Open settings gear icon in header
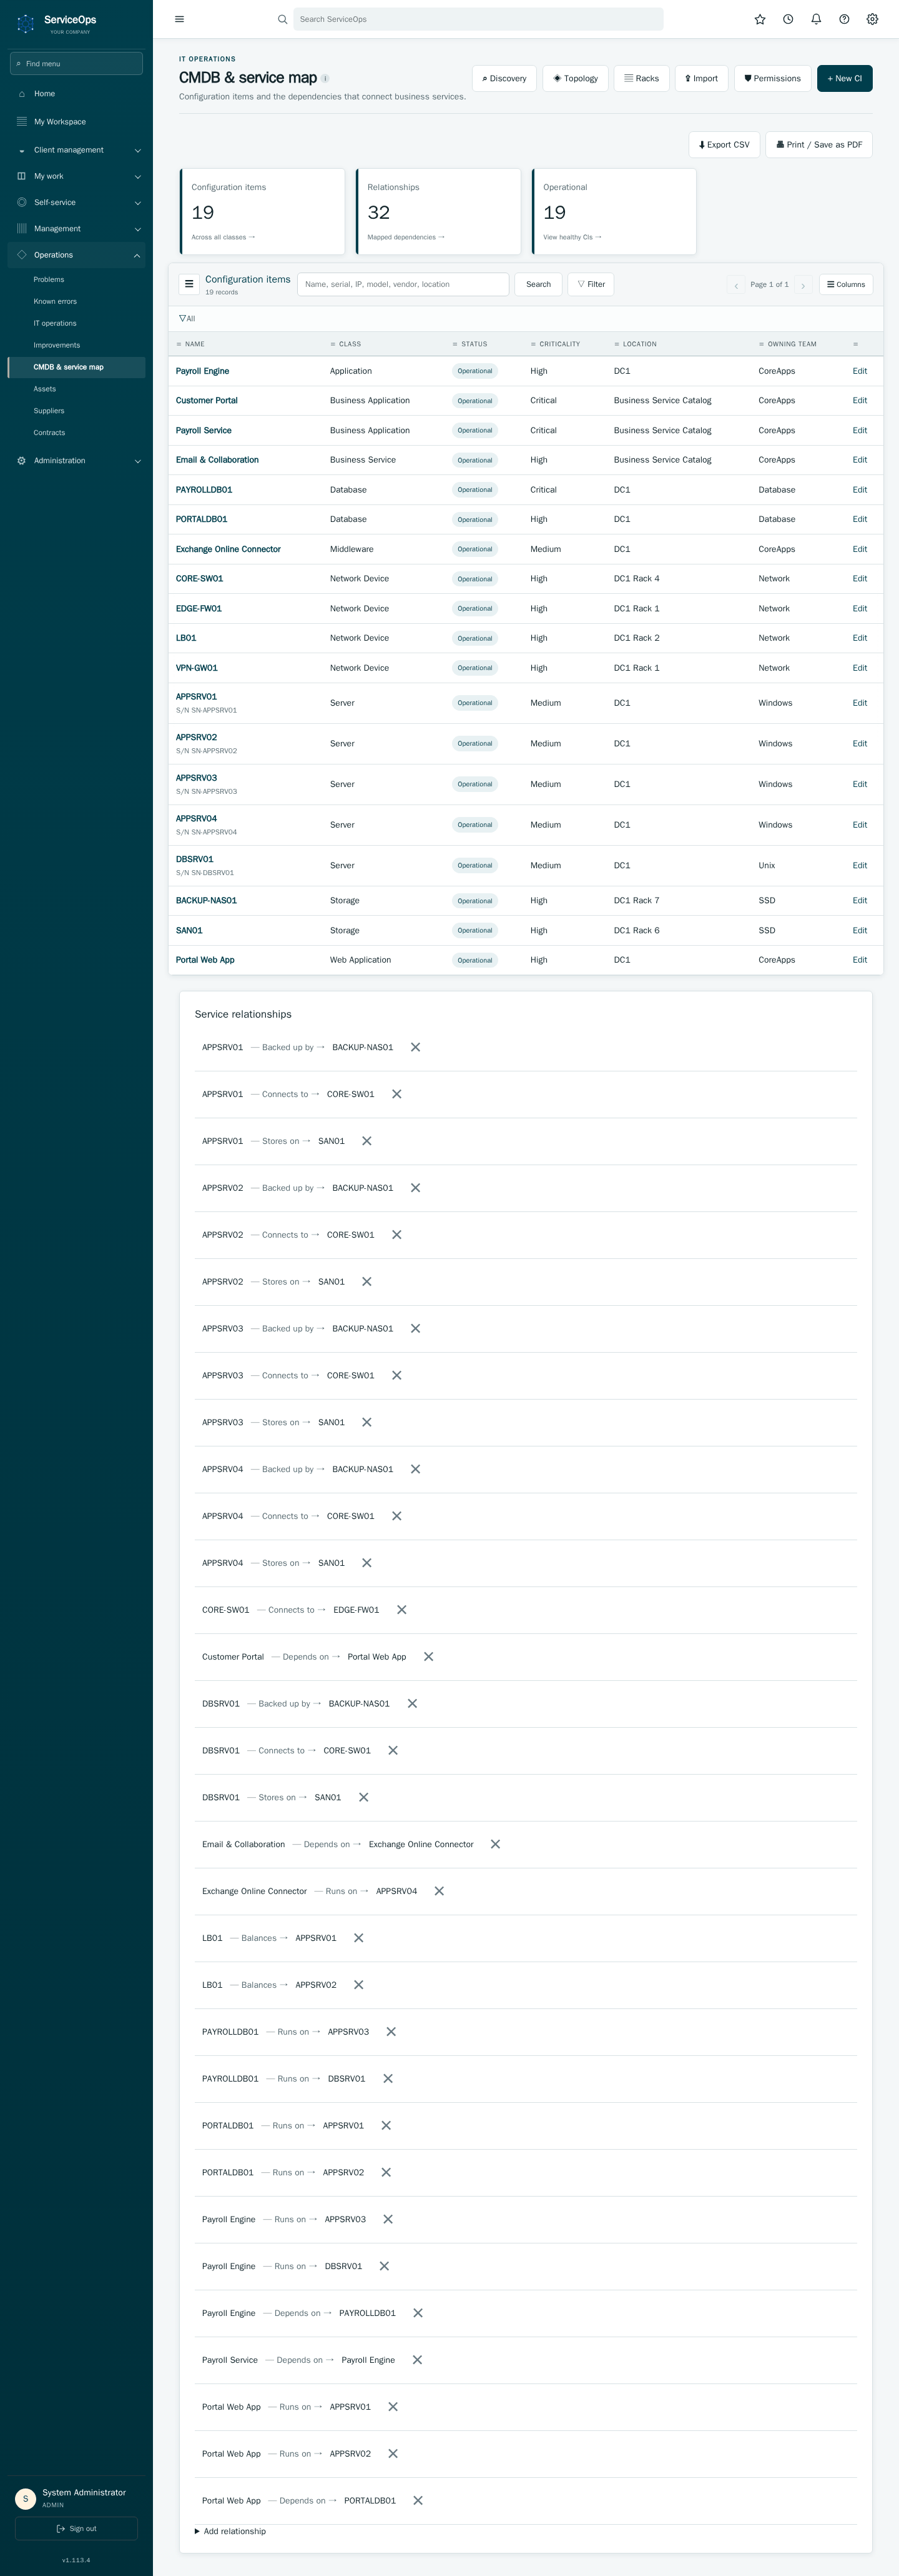Viewport: 899px width, 2576px height. (x=872, y=19)
